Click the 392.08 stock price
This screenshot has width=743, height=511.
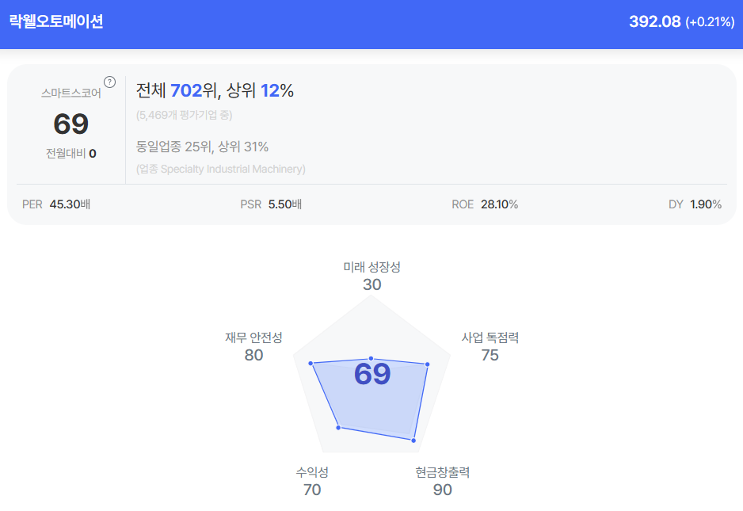point(654,21)
